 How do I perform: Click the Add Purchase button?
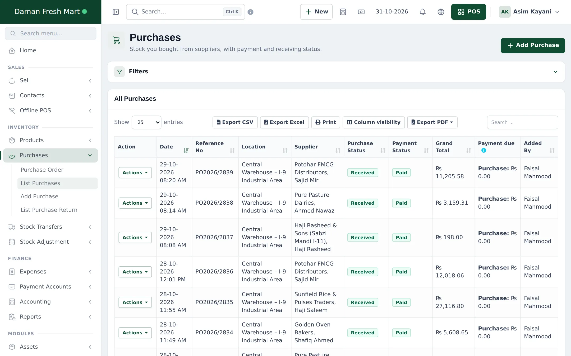(533, 46)
